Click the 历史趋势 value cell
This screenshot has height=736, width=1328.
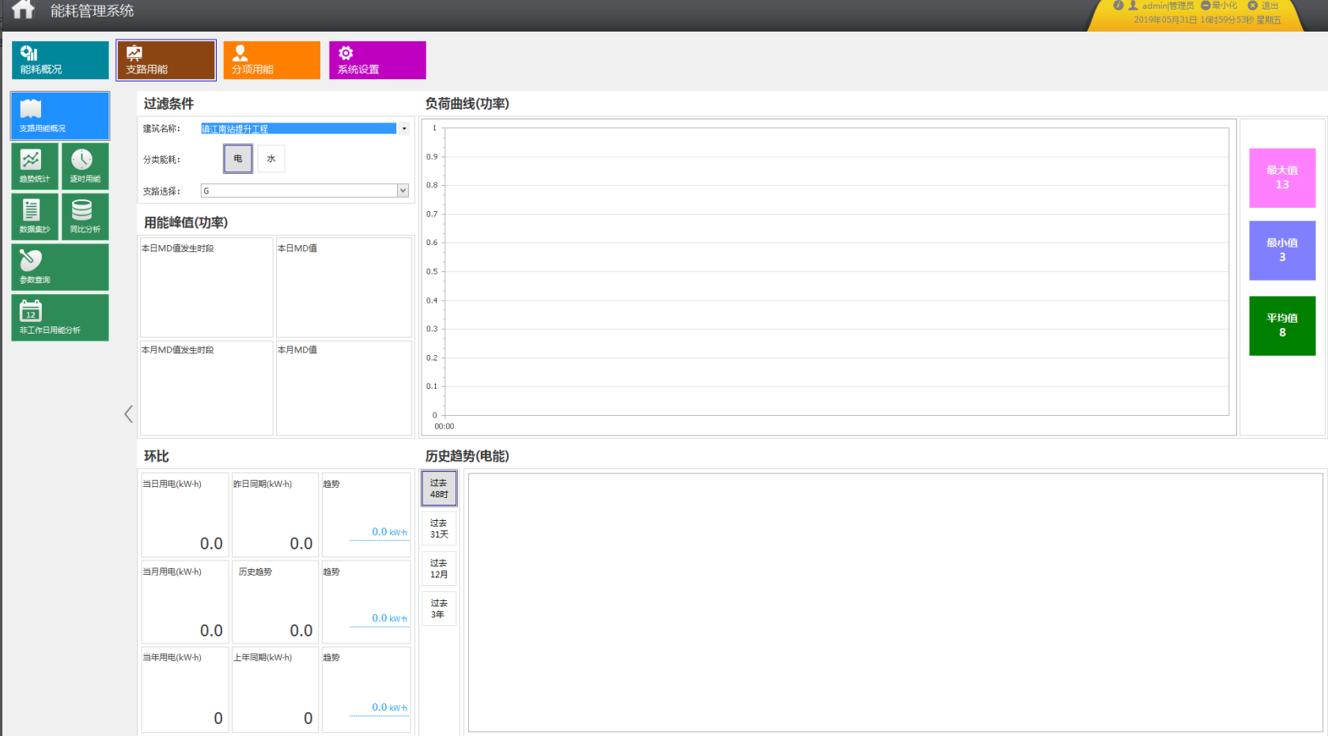point(275,602)
